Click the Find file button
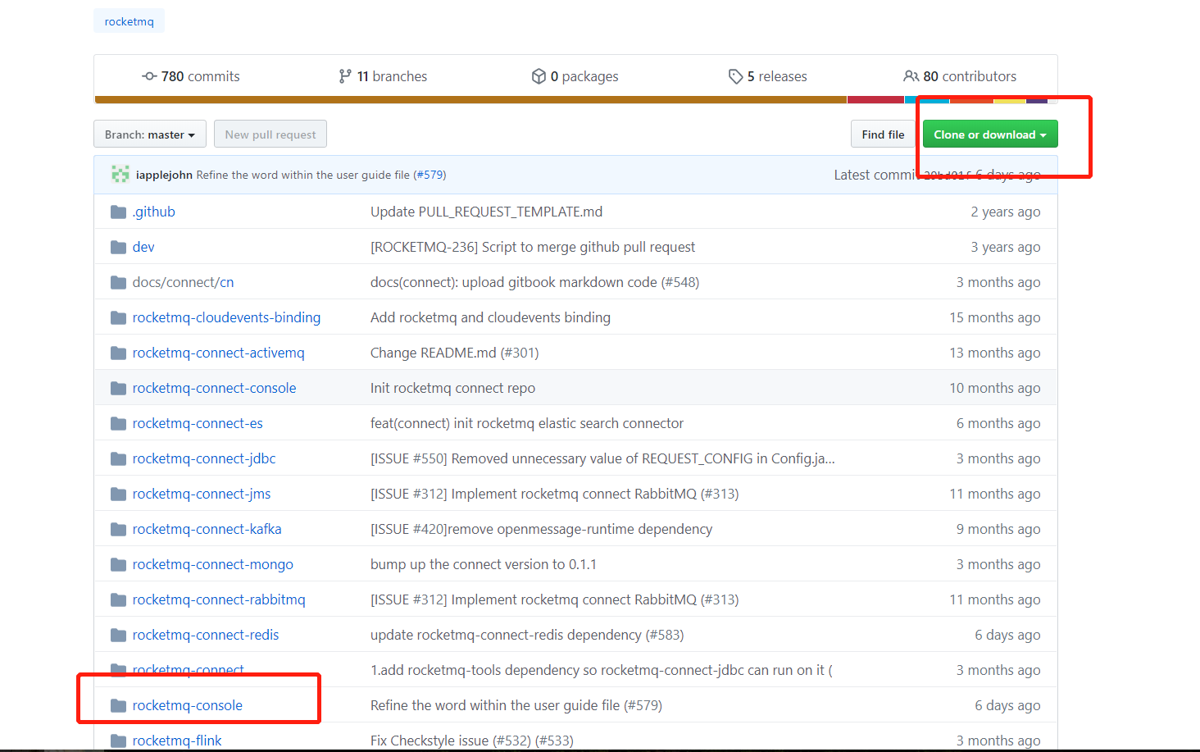The width and height of the screenshot is (1200, 752). (x=883, y=134)
